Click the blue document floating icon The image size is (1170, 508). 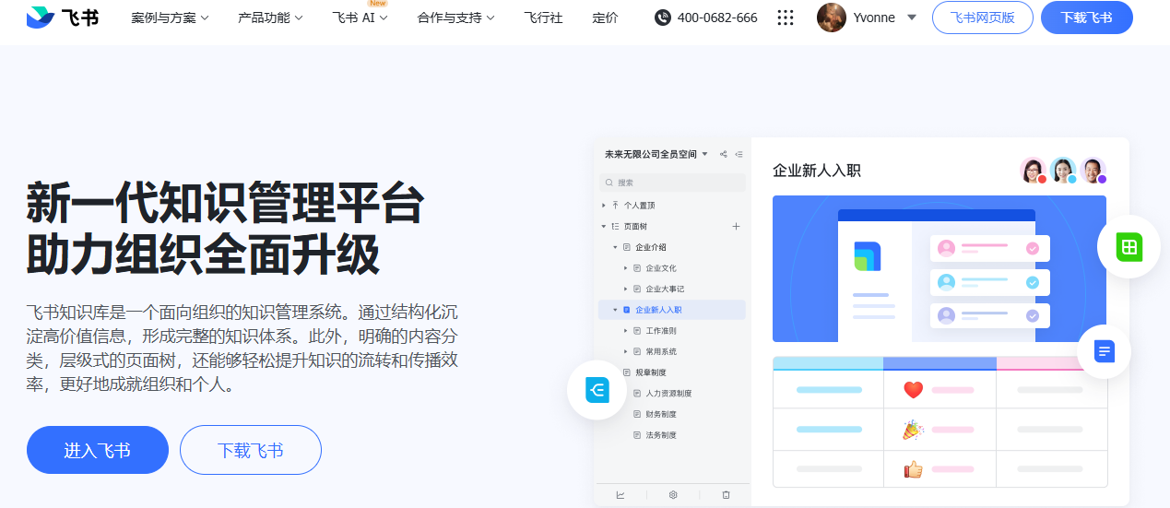(1105, 351)
